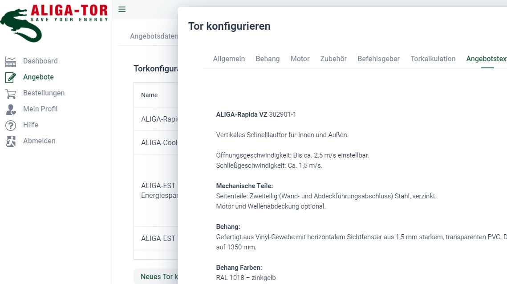Click the Neues Tor button
Screen dimensions: 507x284
tap(156, 276)
